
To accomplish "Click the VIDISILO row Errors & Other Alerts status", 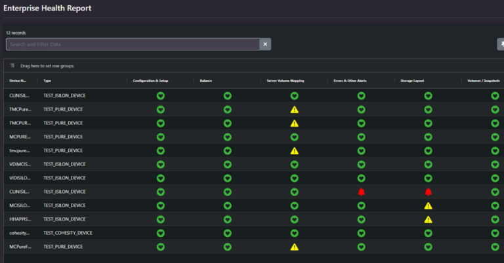I will pyautogui.click(x=361, y=178).
